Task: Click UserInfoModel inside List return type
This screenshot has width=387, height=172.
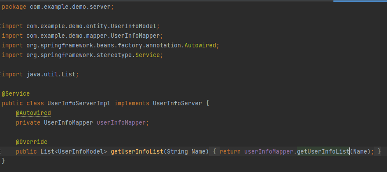Action: coord(81,151)
